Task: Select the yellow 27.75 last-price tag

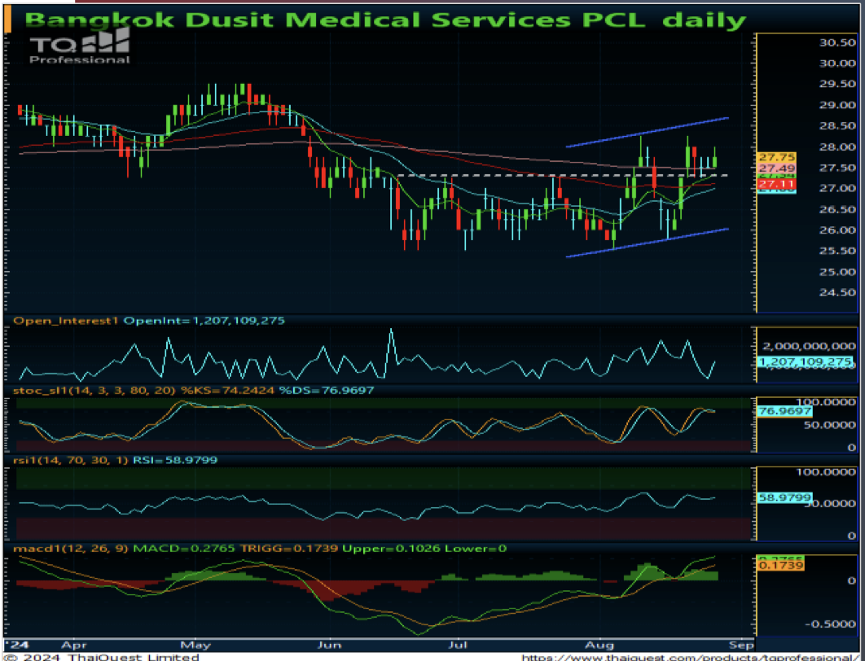Action: (776, 158)
